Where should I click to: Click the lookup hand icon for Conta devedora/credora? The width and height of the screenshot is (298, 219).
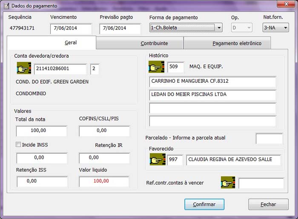[x=24, y=68]
